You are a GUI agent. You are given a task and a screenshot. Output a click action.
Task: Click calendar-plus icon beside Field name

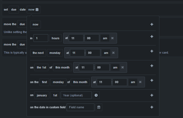(x=99, y=107)
